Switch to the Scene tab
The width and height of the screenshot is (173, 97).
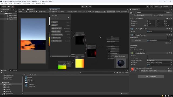21,9
